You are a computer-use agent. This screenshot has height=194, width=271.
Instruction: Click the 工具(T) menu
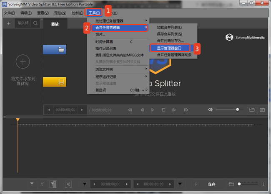click(x=94, y=13)
